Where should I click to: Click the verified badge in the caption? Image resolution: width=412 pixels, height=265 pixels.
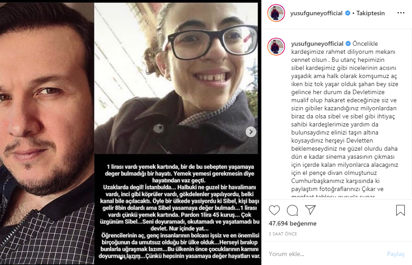tap(348, 43)
